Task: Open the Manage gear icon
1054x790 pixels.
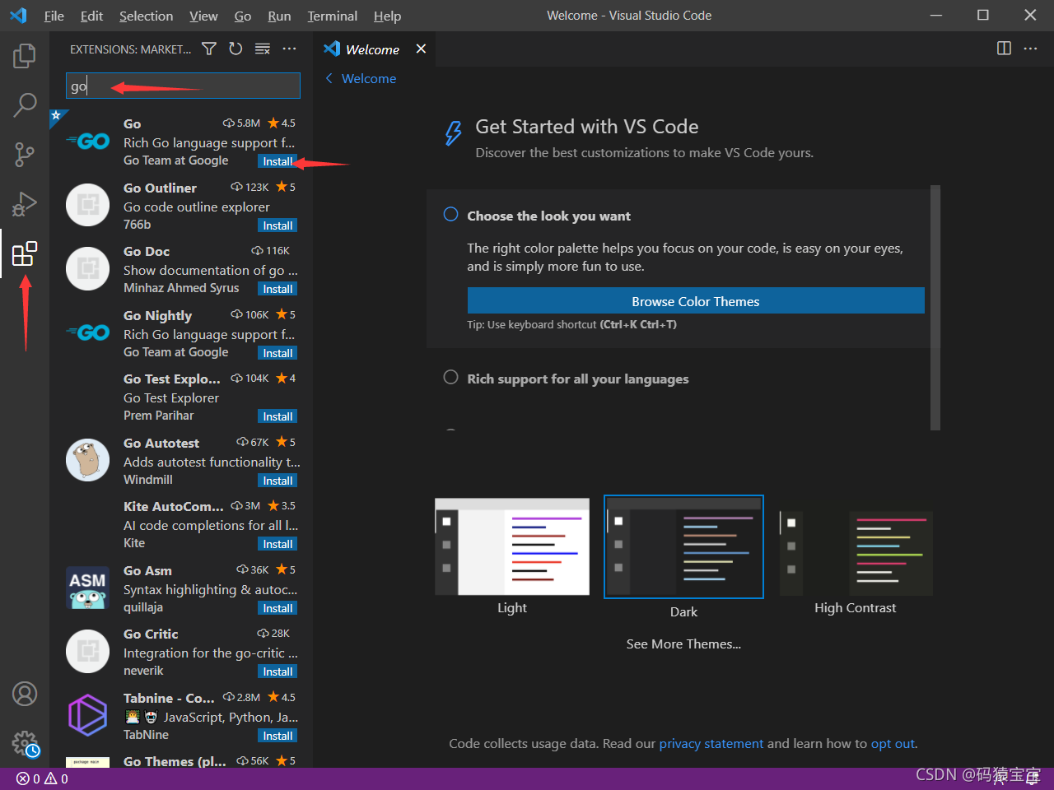Action: pos(25,744)
